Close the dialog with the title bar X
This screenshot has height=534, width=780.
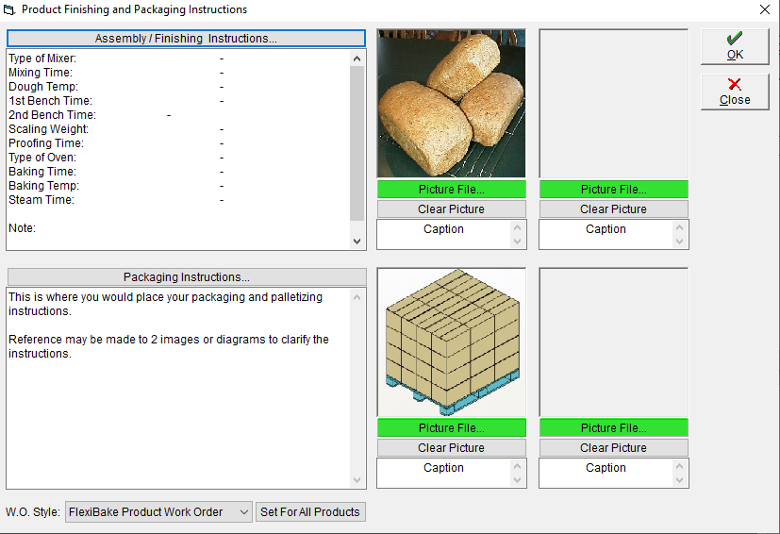(x=765, y=9)
